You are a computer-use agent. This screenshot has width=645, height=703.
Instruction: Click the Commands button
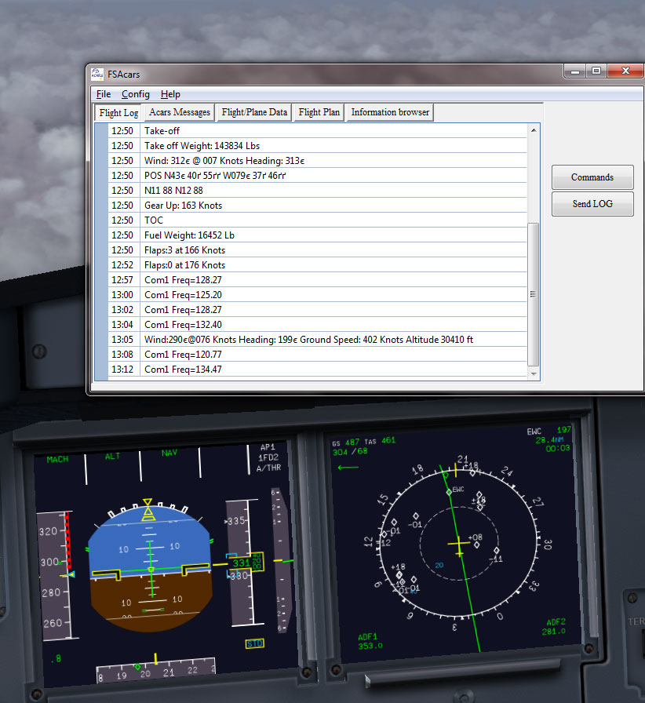coord(592,177)
